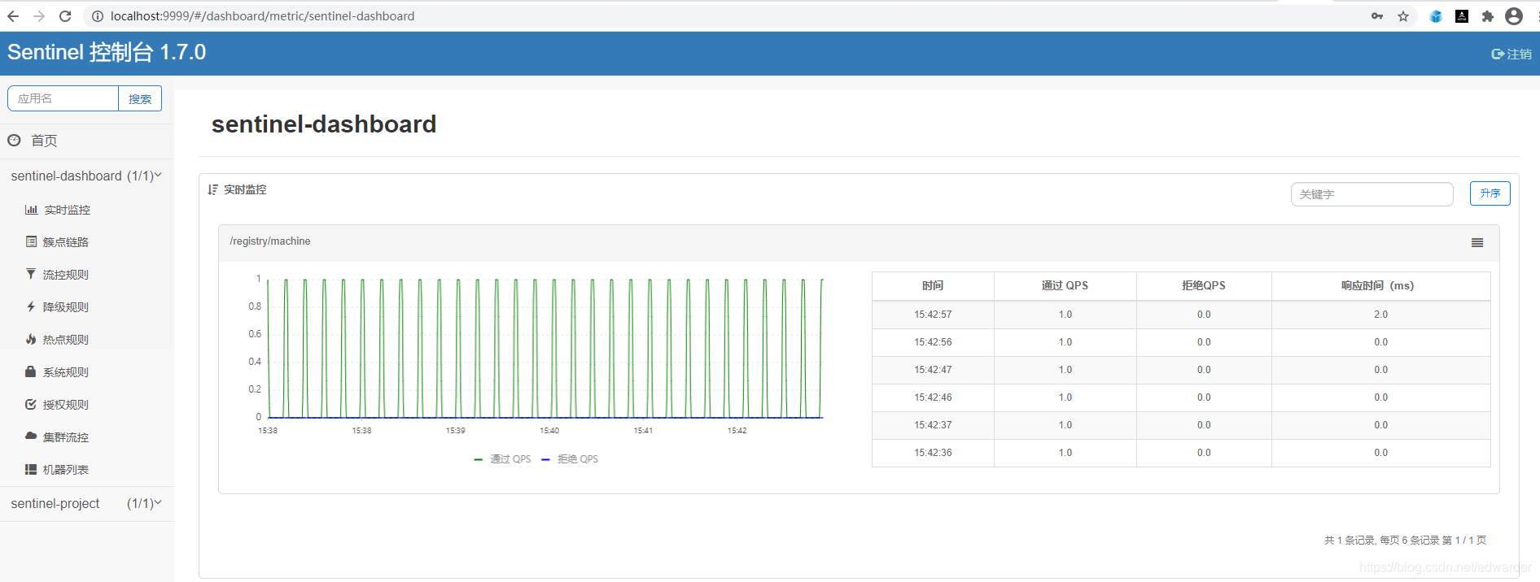Open the browser profile avatar

(1514, 16)
